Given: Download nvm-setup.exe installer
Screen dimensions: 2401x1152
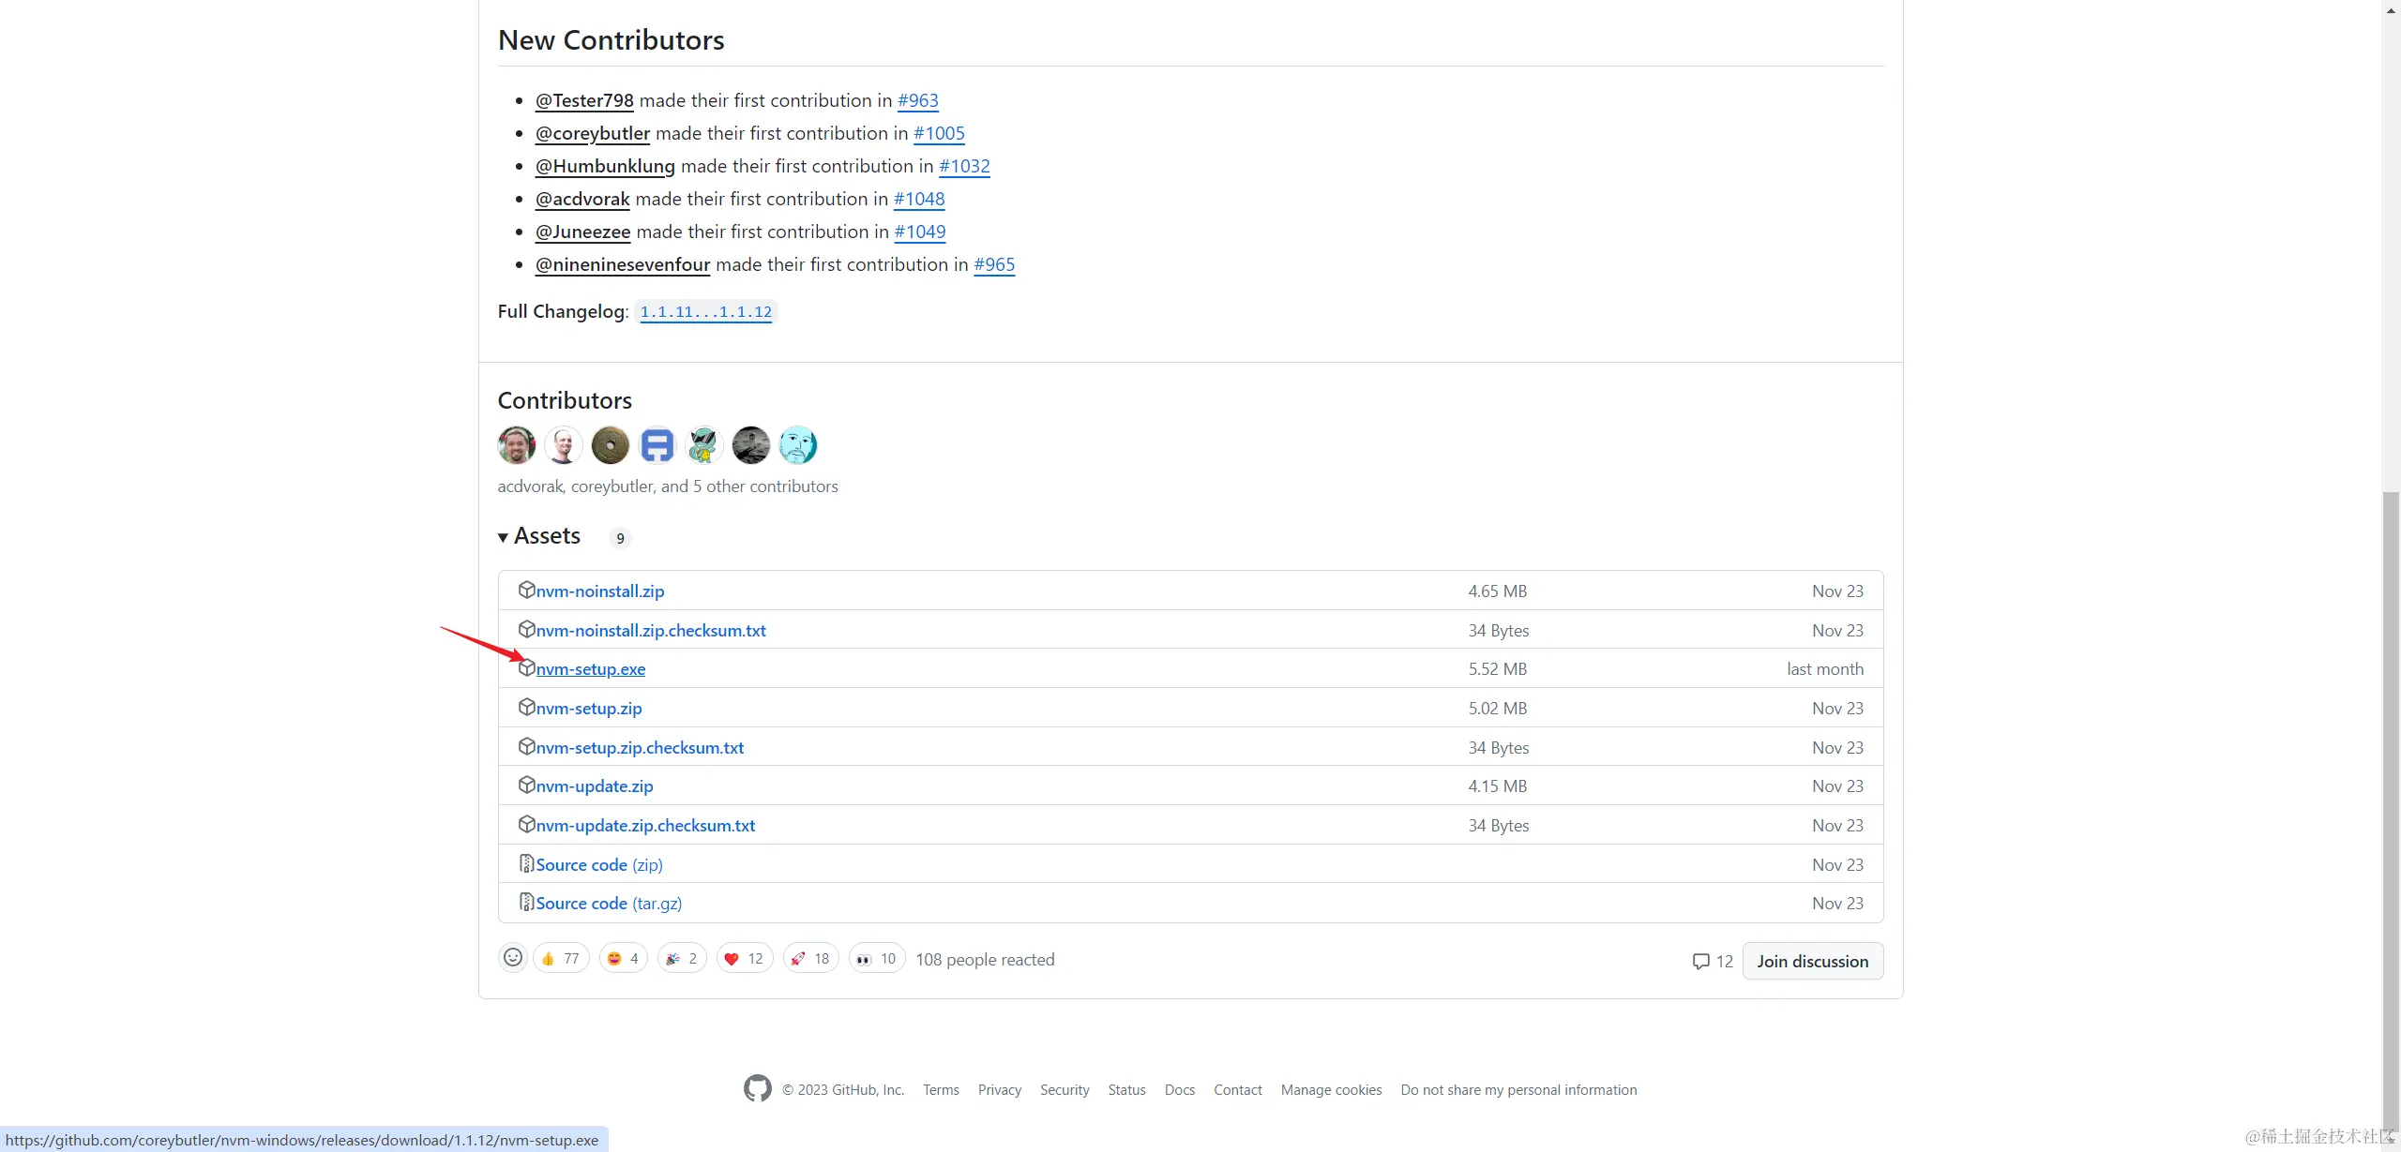Looking at the screenshot, I should coord(591,669).
